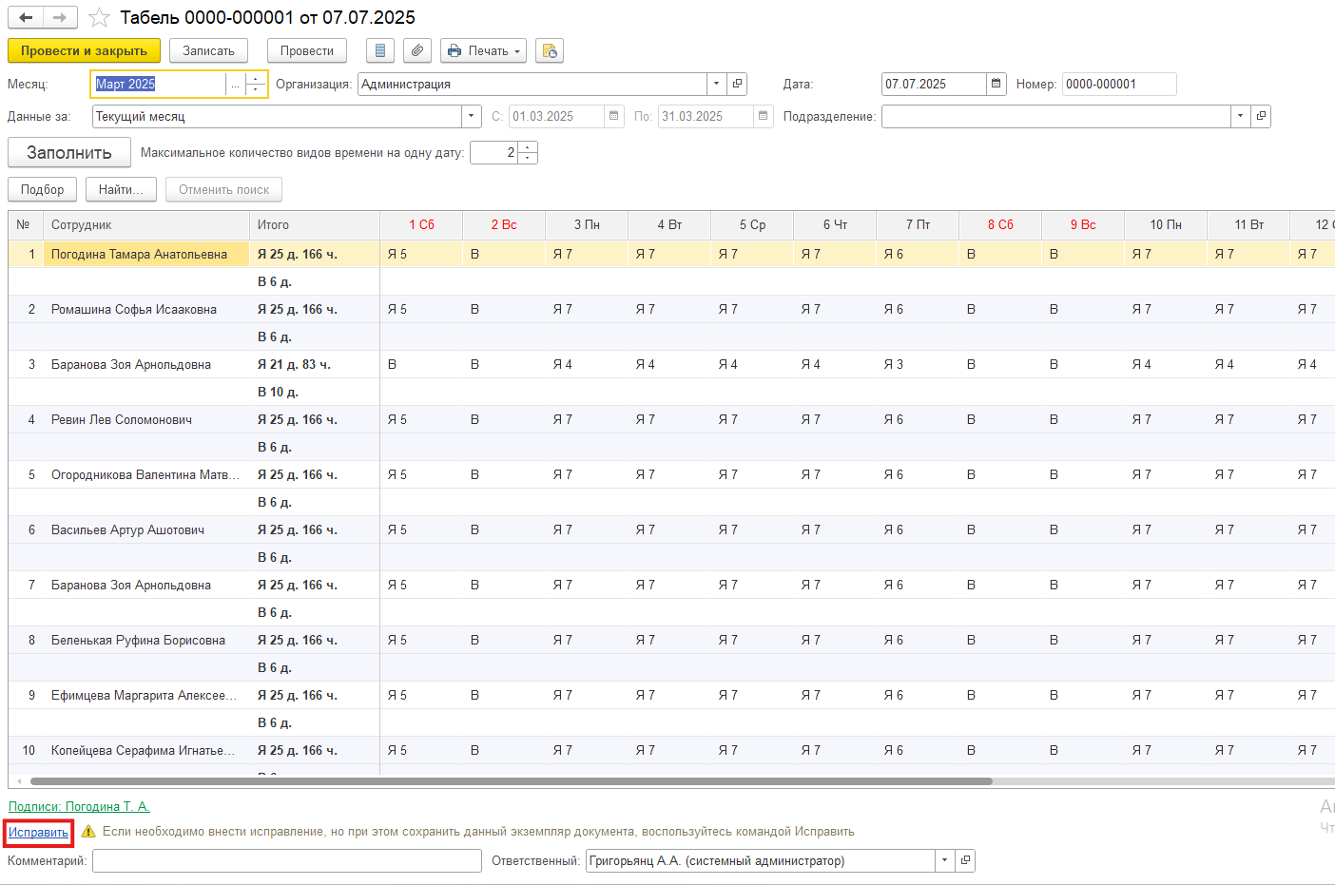Click the horizontal scrollbar under the table
1335x885 pixels.
tap(512, 781)
